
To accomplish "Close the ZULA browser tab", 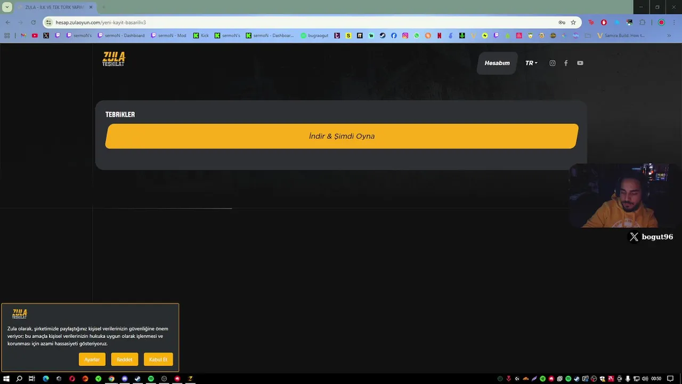I will (x=91, y=7).
